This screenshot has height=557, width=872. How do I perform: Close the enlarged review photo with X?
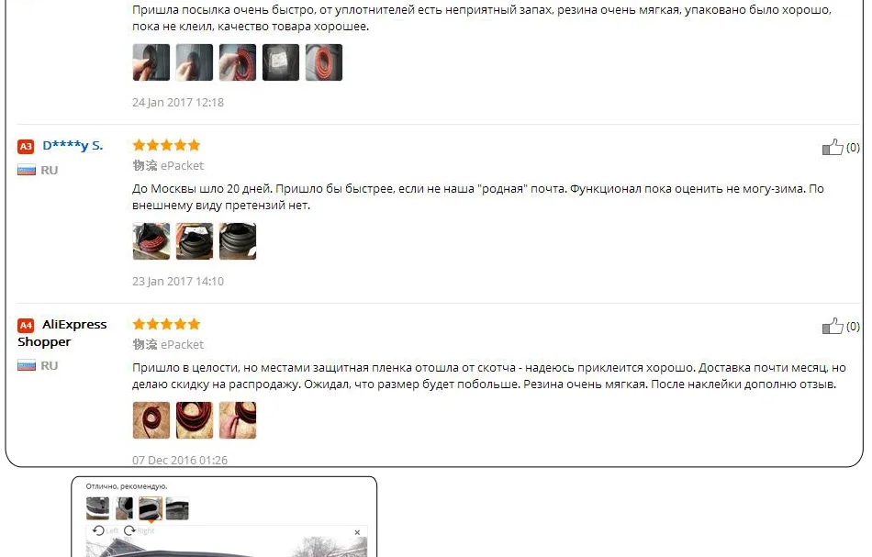357,532
